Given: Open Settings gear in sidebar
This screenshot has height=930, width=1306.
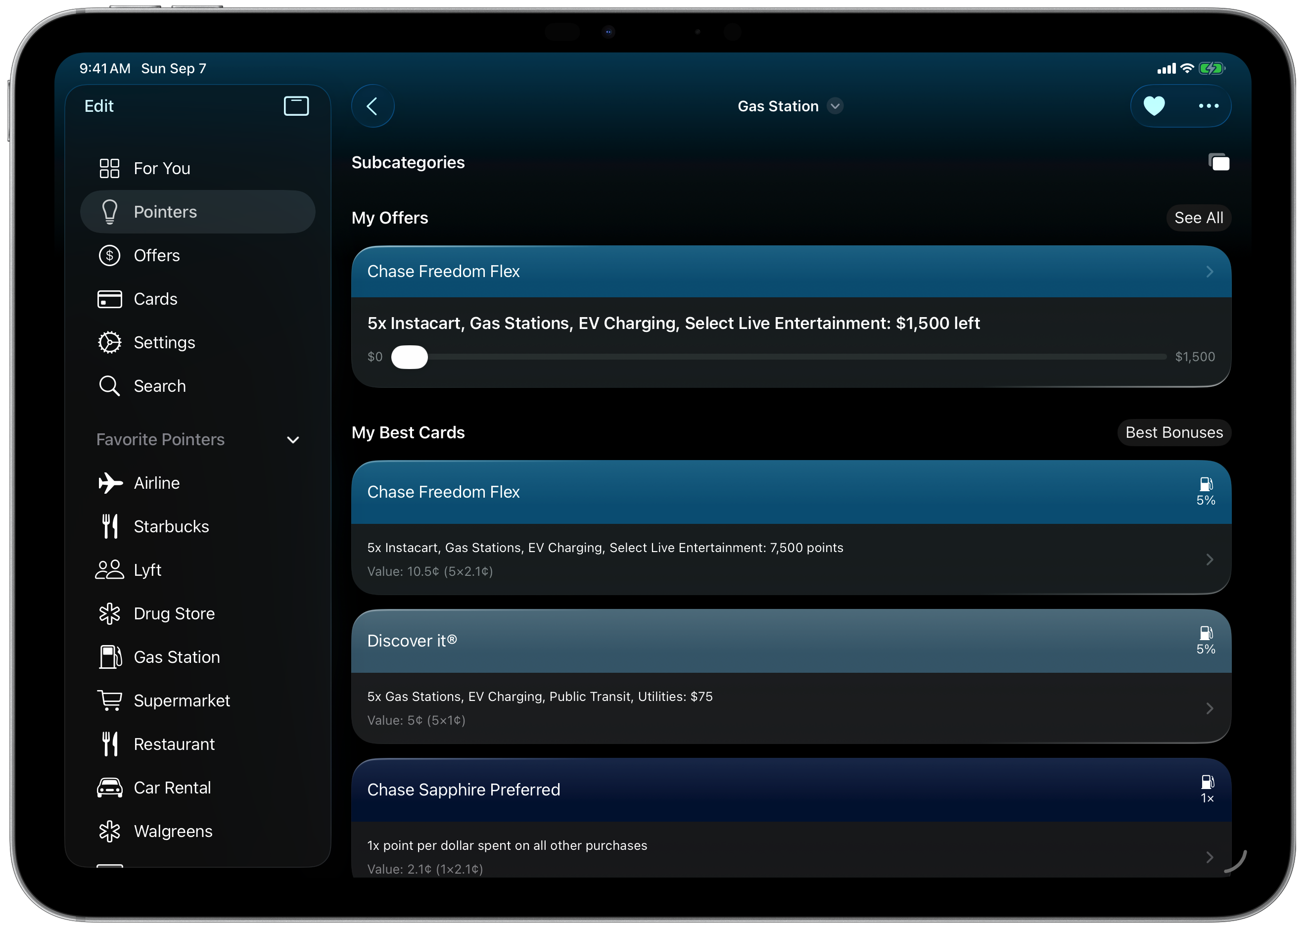Looking at the screenshot, I should point(164,342).
